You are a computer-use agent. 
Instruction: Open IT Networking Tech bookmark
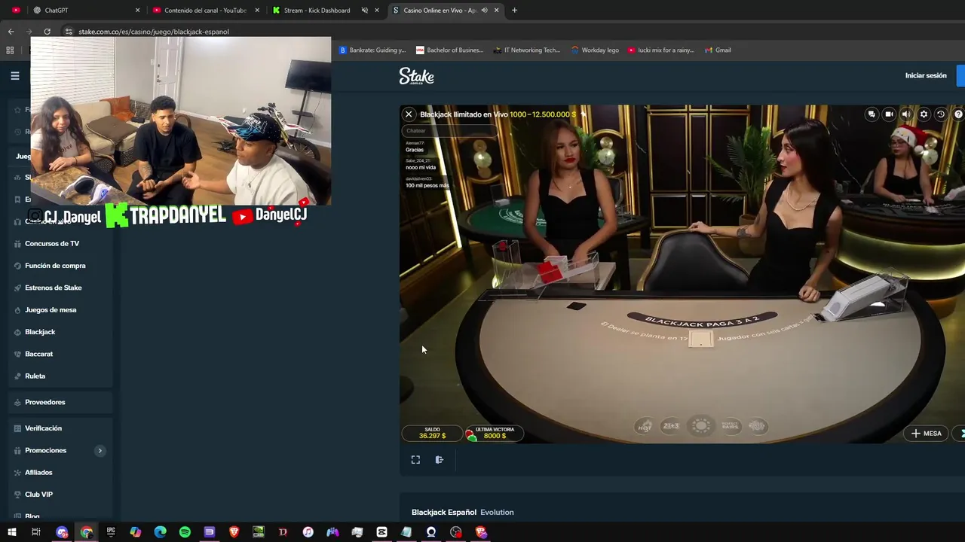(527, 50)
